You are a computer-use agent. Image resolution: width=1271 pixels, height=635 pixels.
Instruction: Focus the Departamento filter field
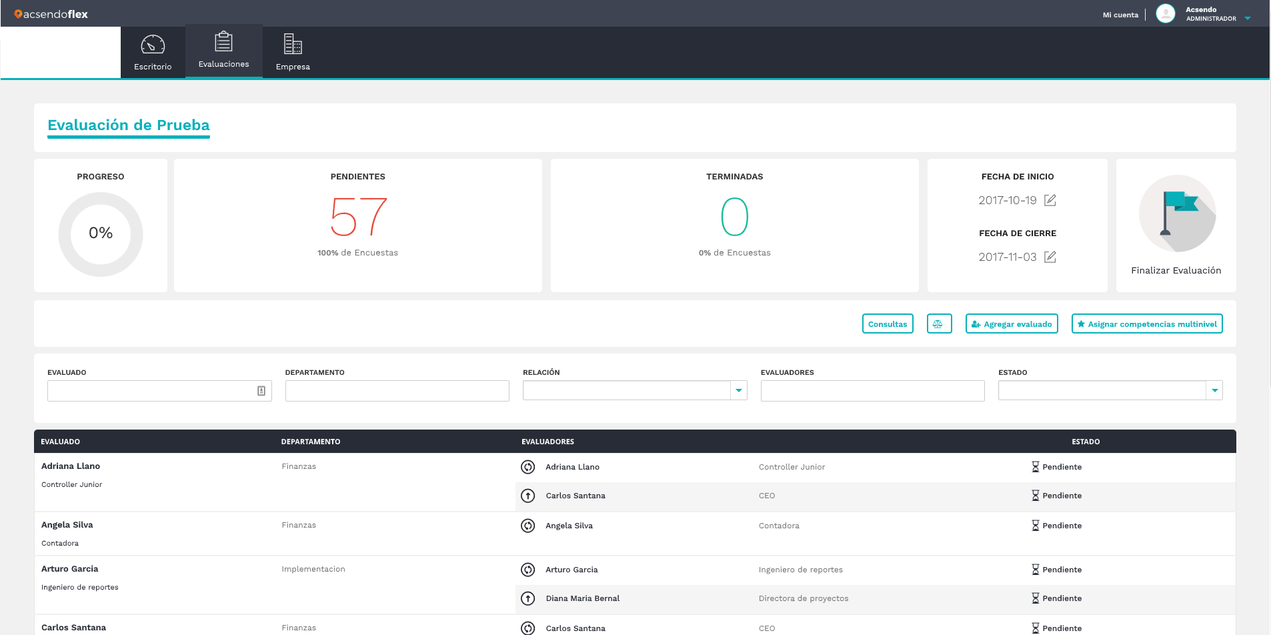coord(397,391)
